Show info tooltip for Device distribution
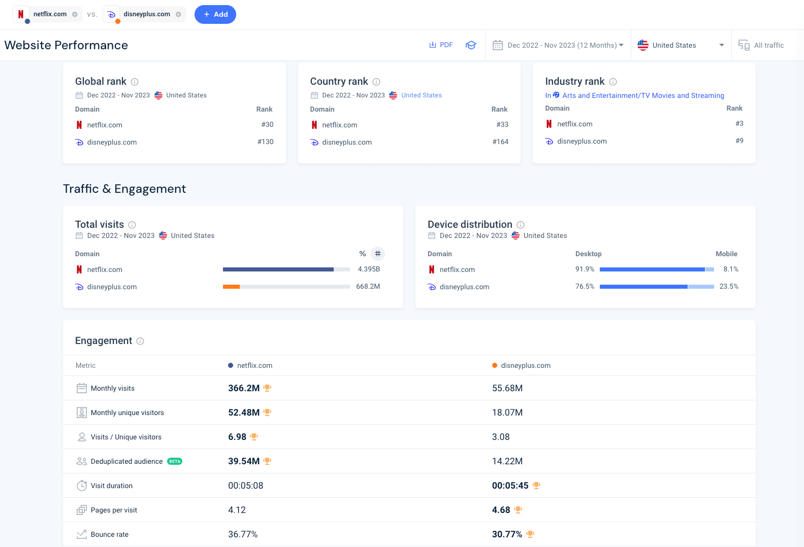Viewport: 804px width, 547px height. (521, 225)
